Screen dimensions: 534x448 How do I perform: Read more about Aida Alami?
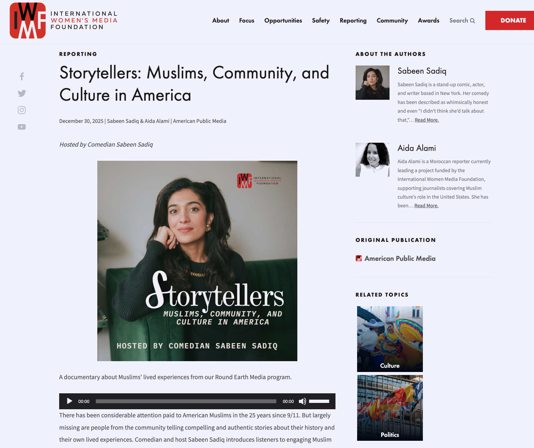click(426, 206)
